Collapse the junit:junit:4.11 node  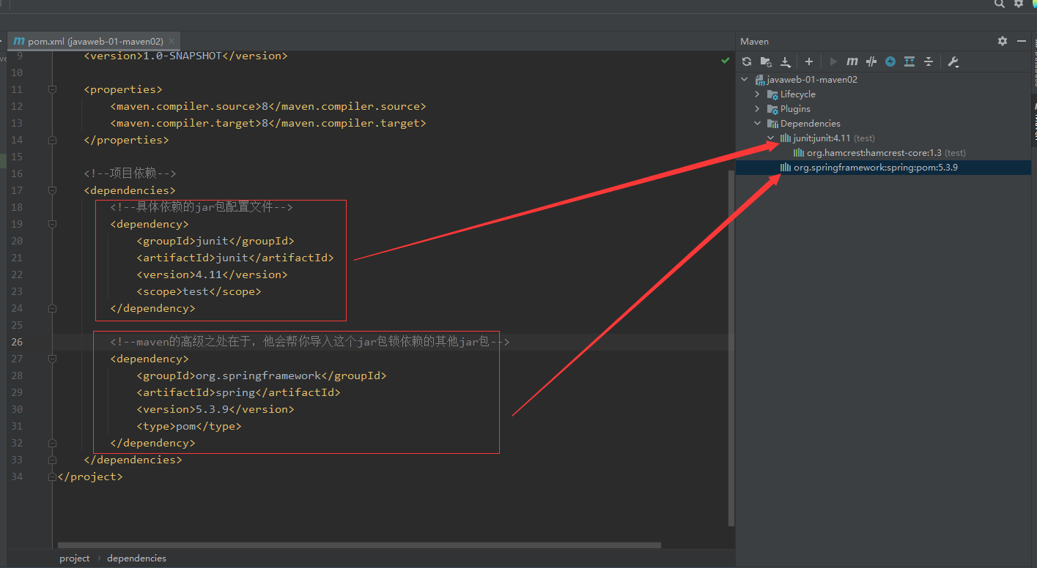771,138
